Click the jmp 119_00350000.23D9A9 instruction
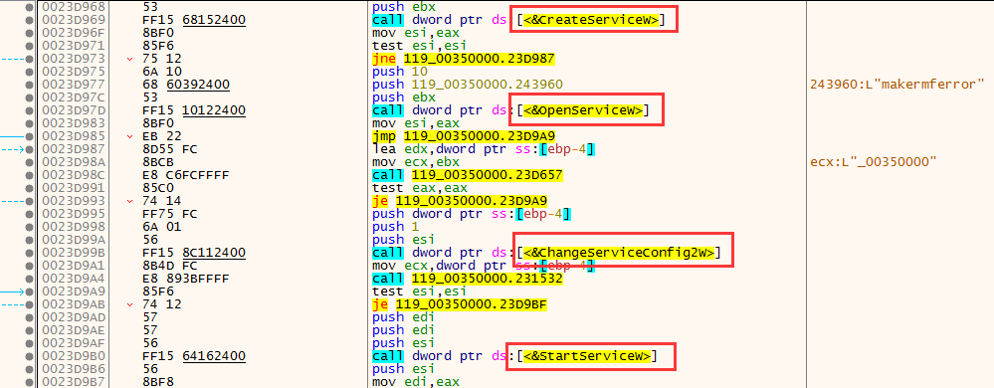Screen dimensions: 994x388 point(464,136)
